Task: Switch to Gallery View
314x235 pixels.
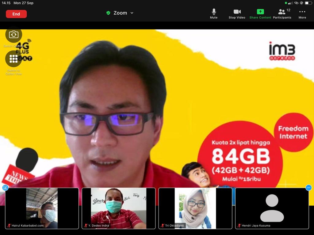Action: point(13,59)
